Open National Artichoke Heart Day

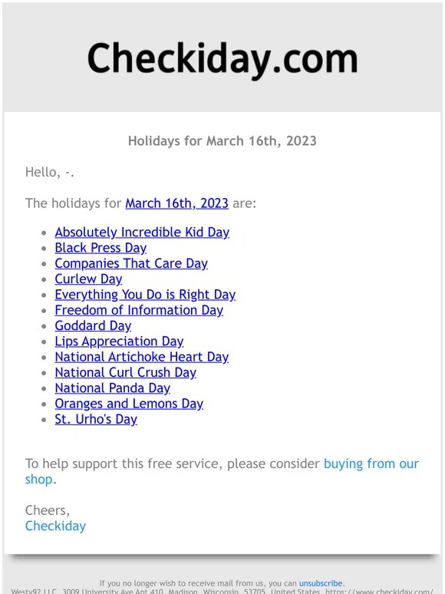pyautogui.click(x=142, y=357)
